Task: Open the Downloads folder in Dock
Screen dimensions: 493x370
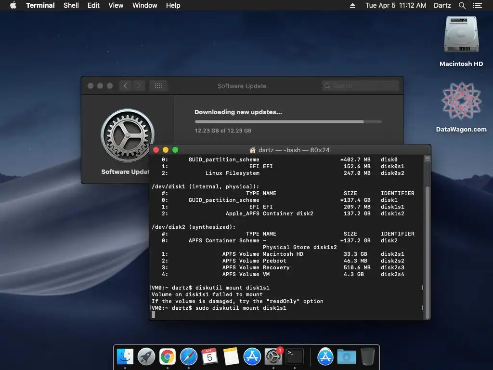Action: pos(347,357)
